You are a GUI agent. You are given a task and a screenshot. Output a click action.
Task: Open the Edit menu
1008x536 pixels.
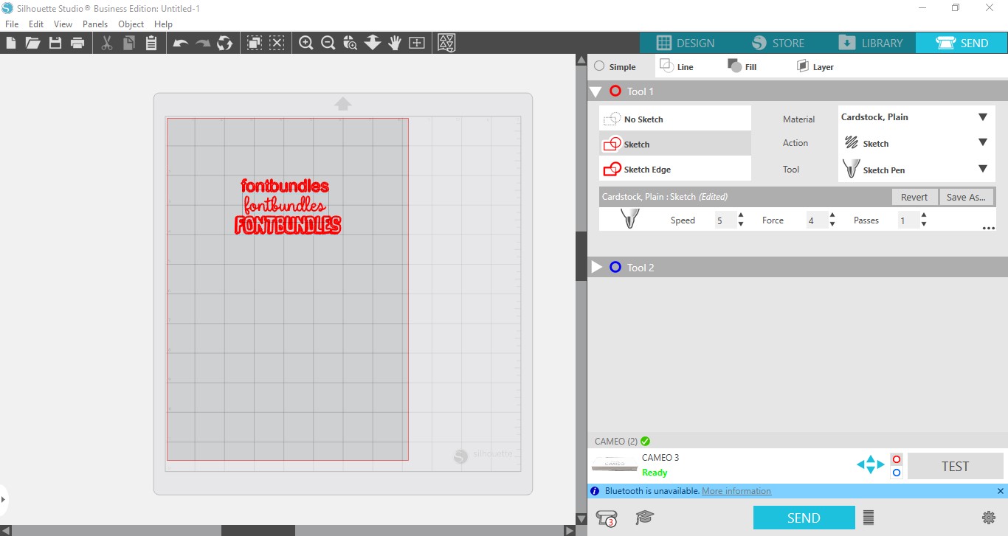coord(36,24)
